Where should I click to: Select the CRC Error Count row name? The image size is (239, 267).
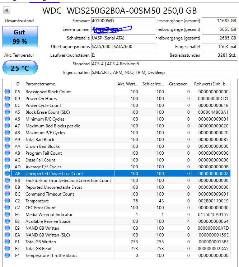coord(41,207)
